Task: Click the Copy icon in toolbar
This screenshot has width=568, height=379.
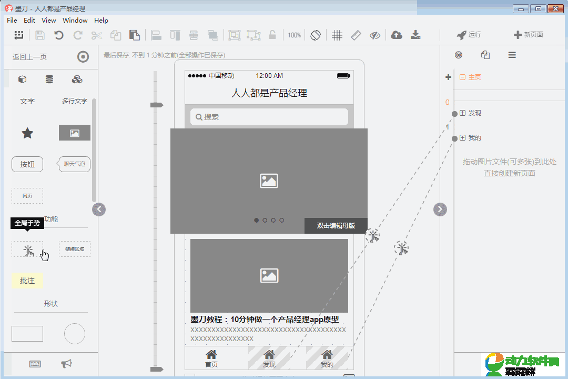Action: click(116, 35)
